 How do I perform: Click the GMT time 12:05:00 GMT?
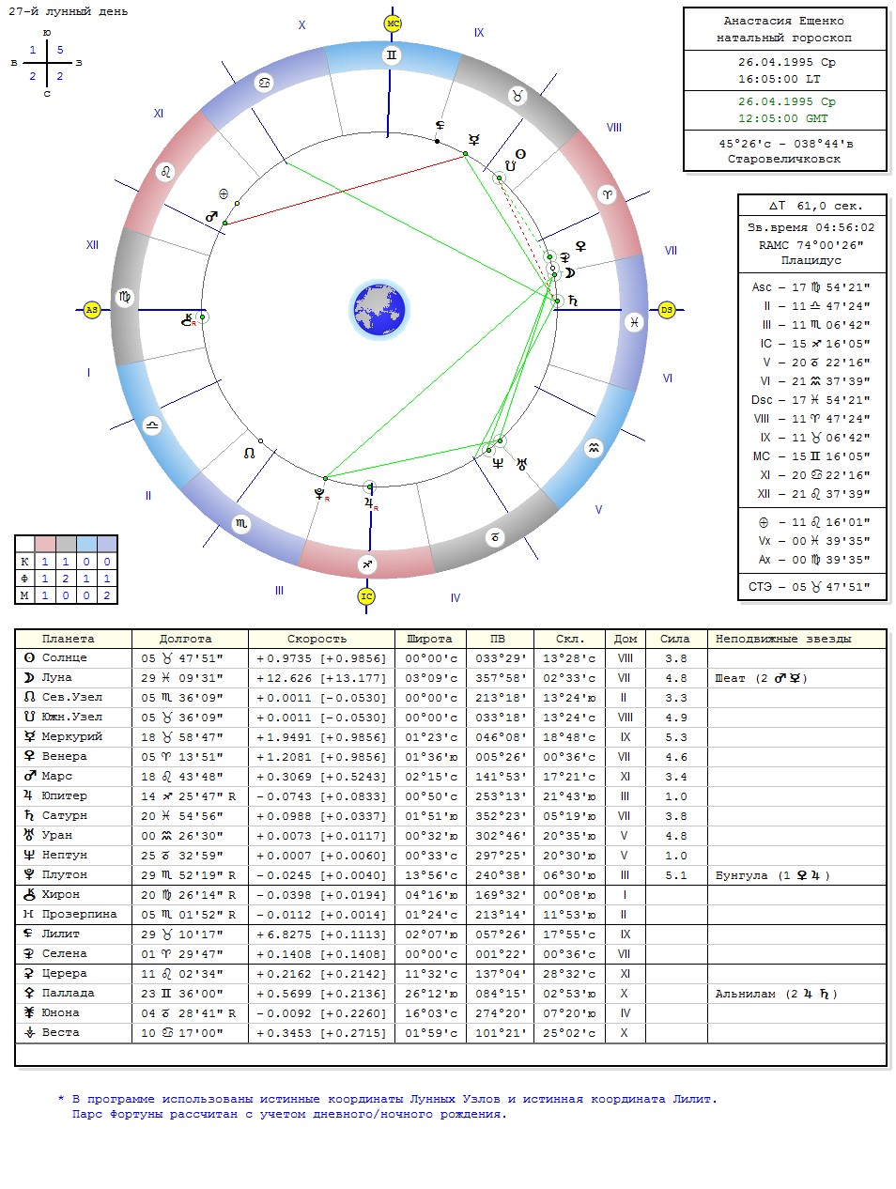click(x=784, y=118)
